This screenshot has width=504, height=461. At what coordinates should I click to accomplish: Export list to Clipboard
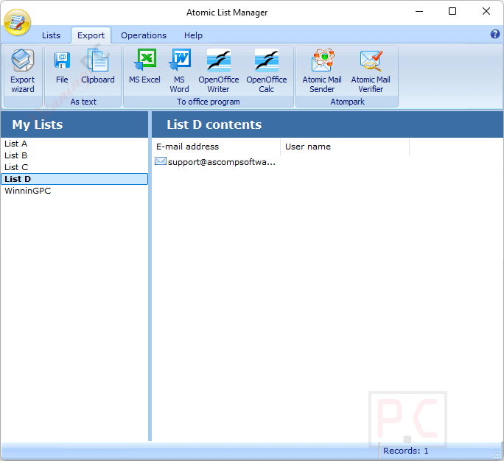[98, 67]
